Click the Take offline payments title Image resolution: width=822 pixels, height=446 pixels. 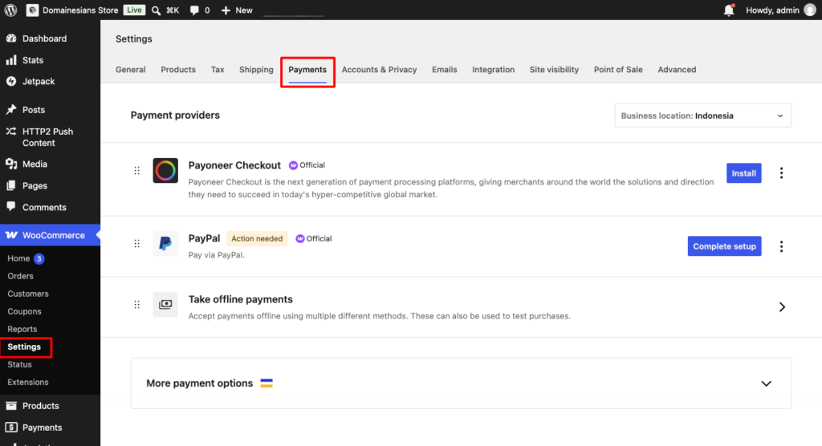[x=241, y=299]
